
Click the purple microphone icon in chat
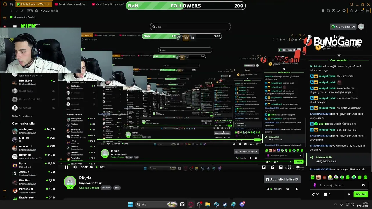315,185
